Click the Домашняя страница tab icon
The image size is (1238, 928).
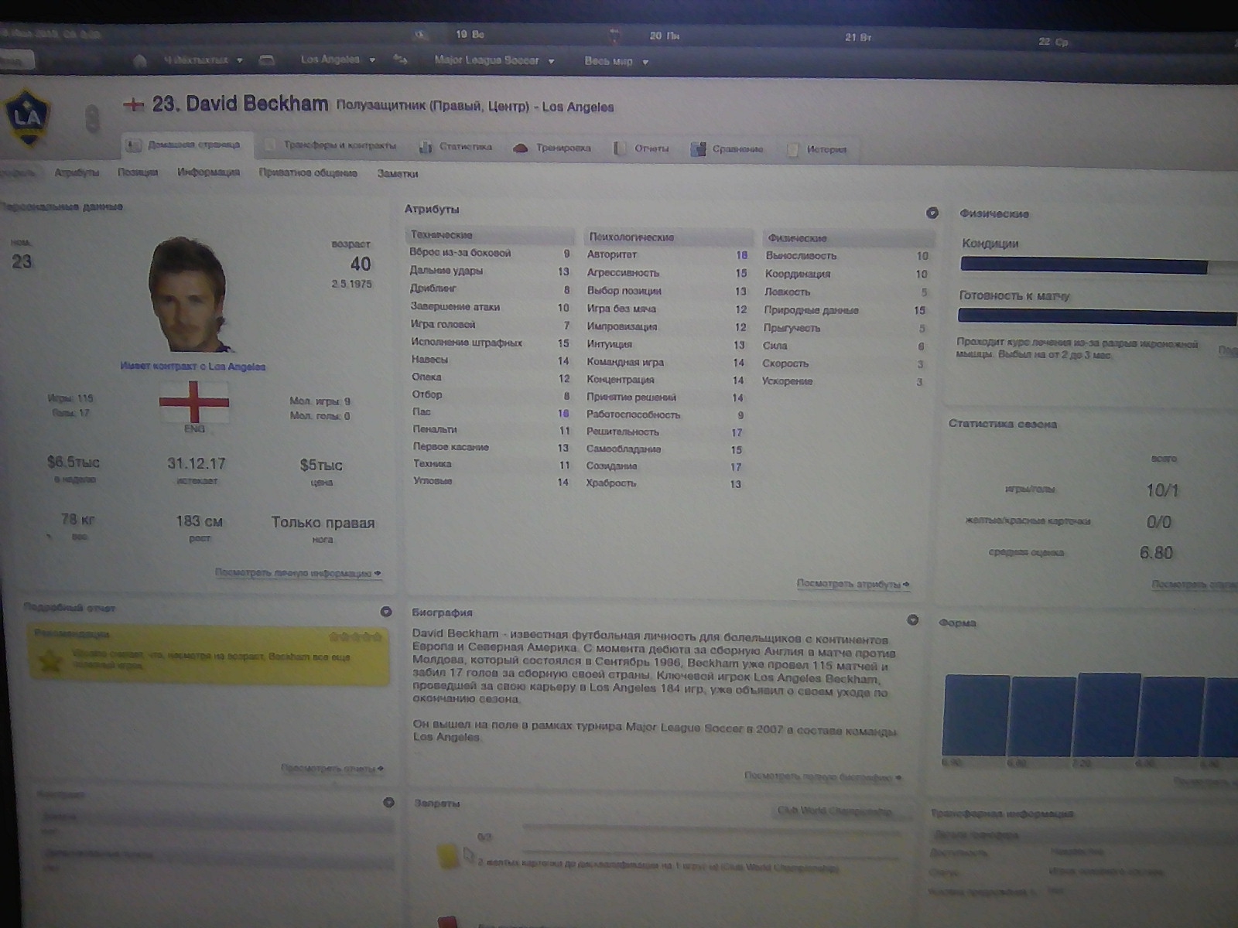pyautogui.click(x=134, y=145)
